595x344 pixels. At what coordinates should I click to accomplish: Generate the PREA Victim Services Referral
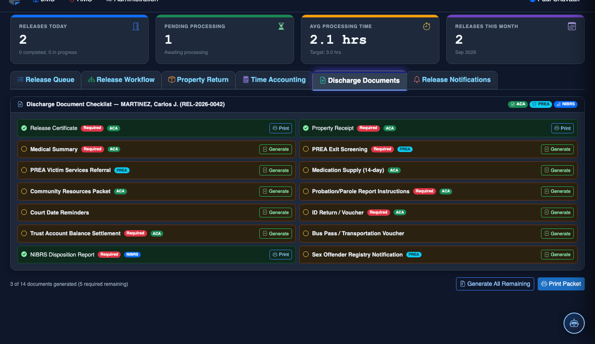[276, 170]
